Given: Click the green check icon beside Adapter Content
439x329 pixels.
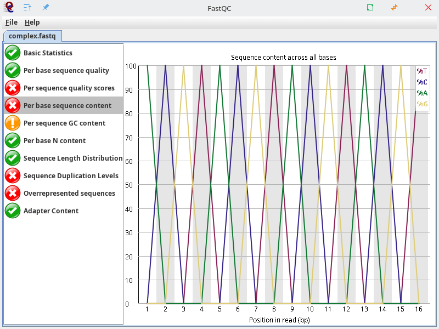Looking at the screenshot, I should (x=12, y=211).
